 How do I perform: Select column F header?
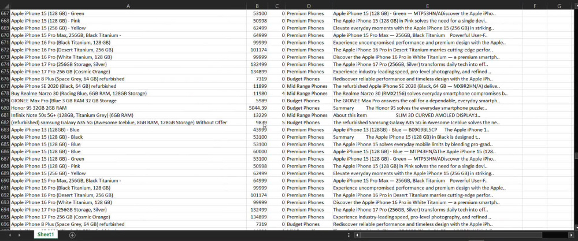tap(535, 6)
